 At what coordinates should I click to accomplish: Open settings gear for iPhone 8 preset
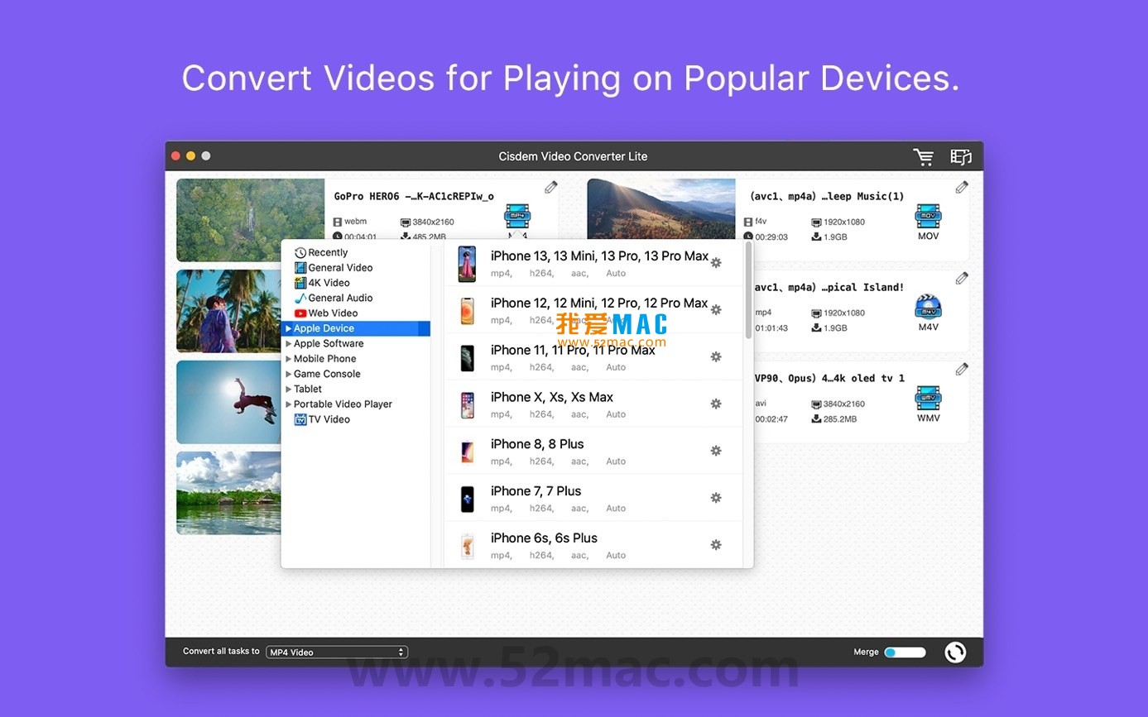pos(716,451)
